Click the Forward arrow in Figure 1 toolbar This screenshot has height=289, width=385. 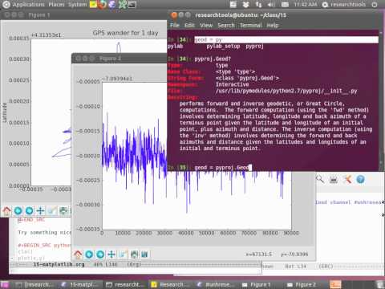(x=30, y=211)
